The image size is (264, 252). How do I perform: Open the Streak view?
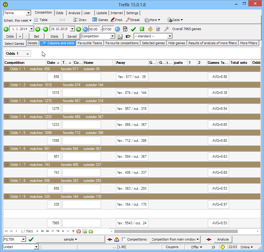(x=133, y=20)
